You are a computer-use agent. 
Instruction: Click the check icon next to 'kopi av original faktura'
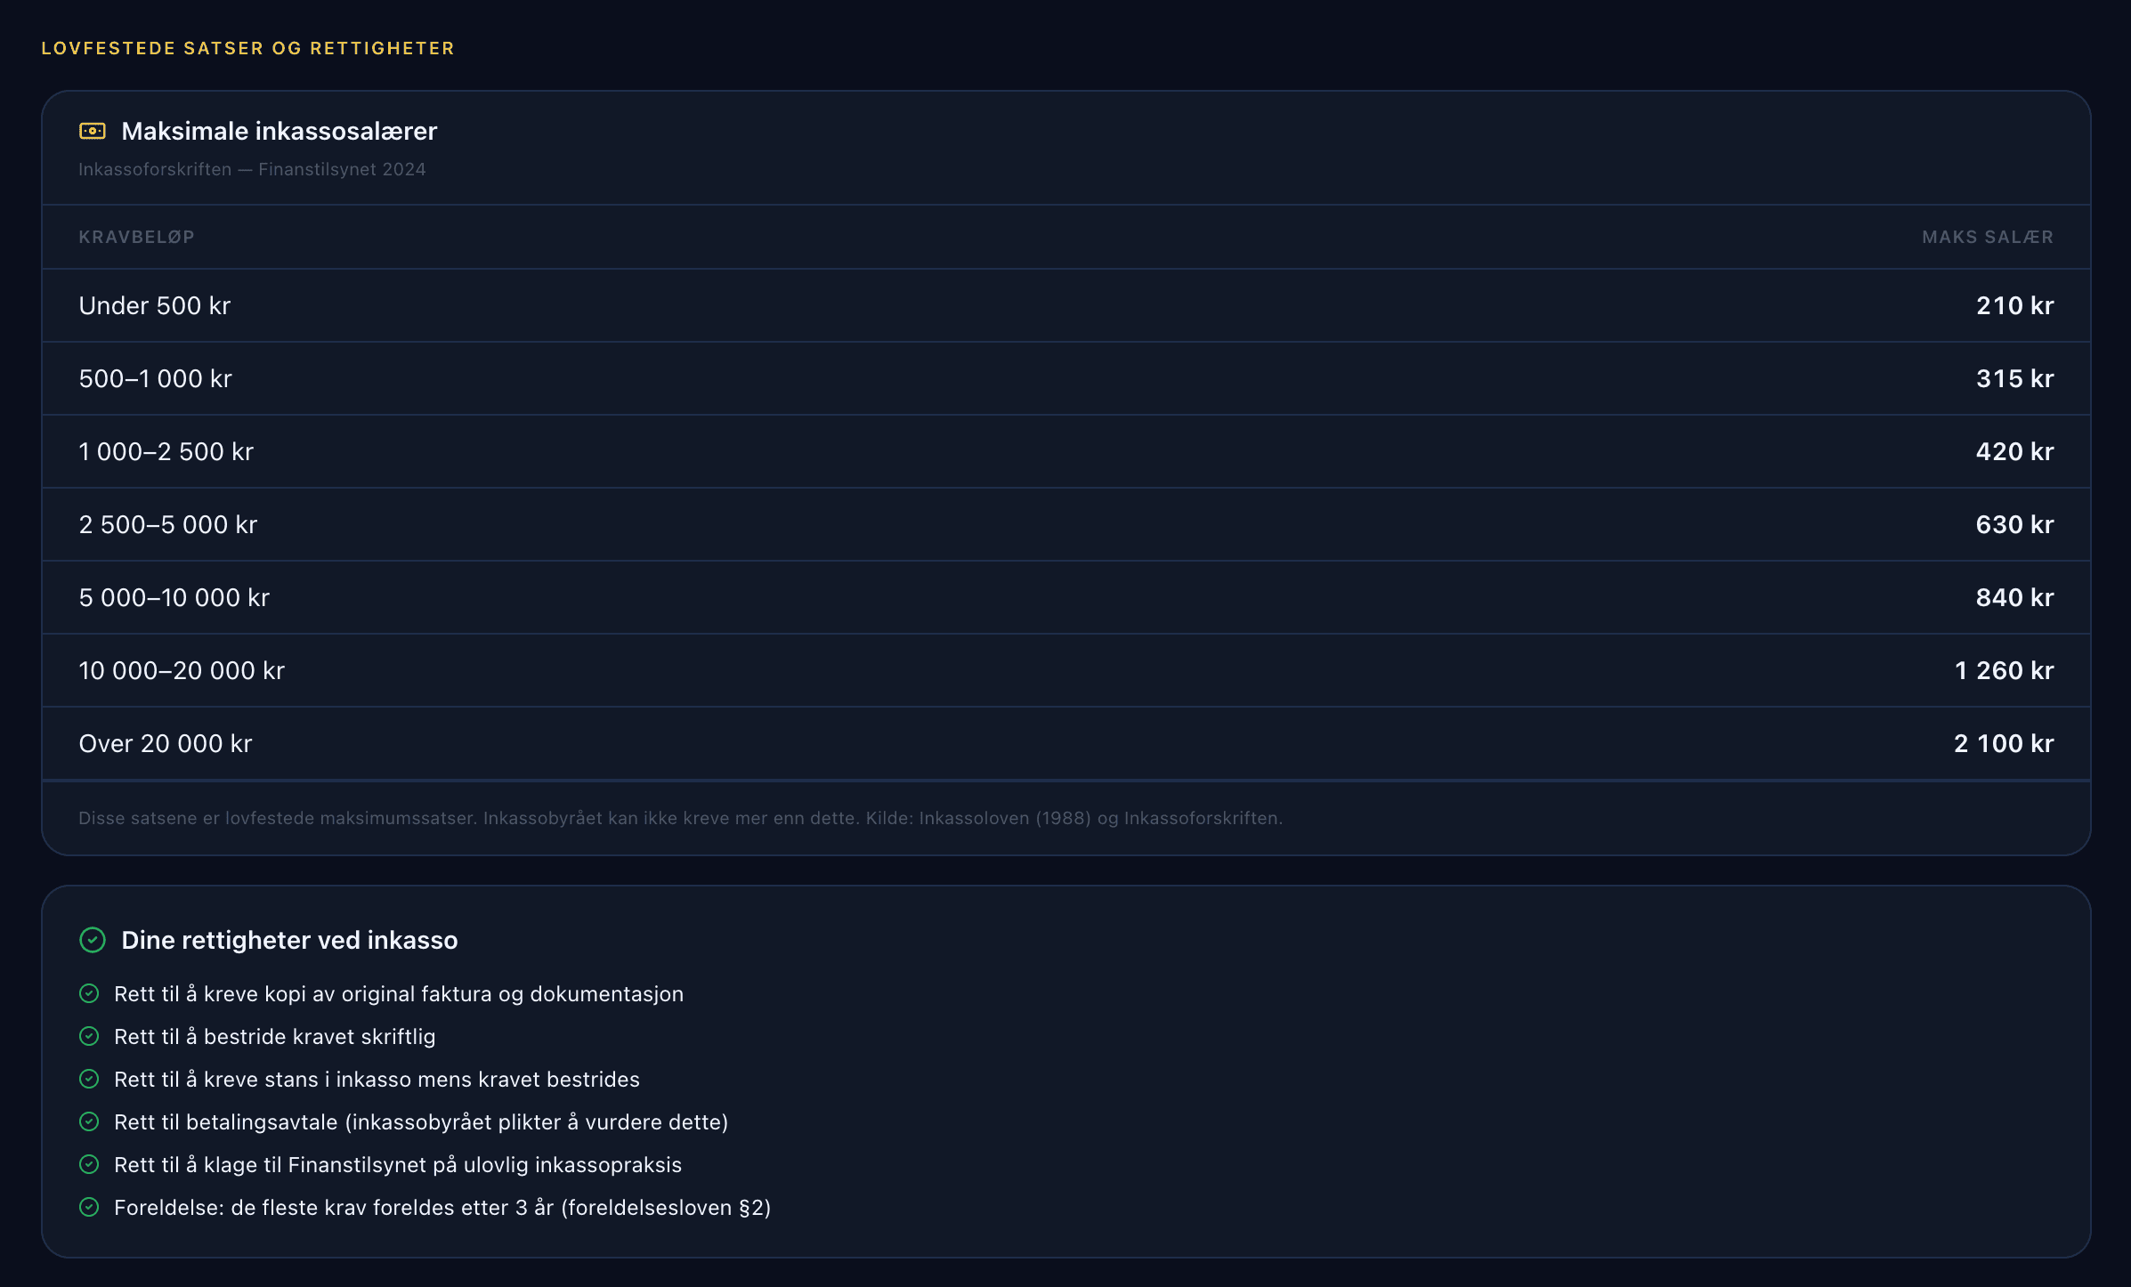pyautogui.click(x=89, y=993)
